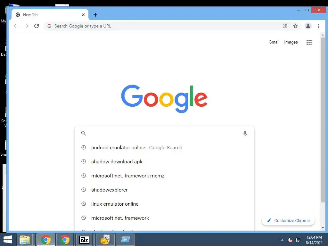Open File Explorer from the taskbar
This screenshot has width=328, height=246.
24,240
